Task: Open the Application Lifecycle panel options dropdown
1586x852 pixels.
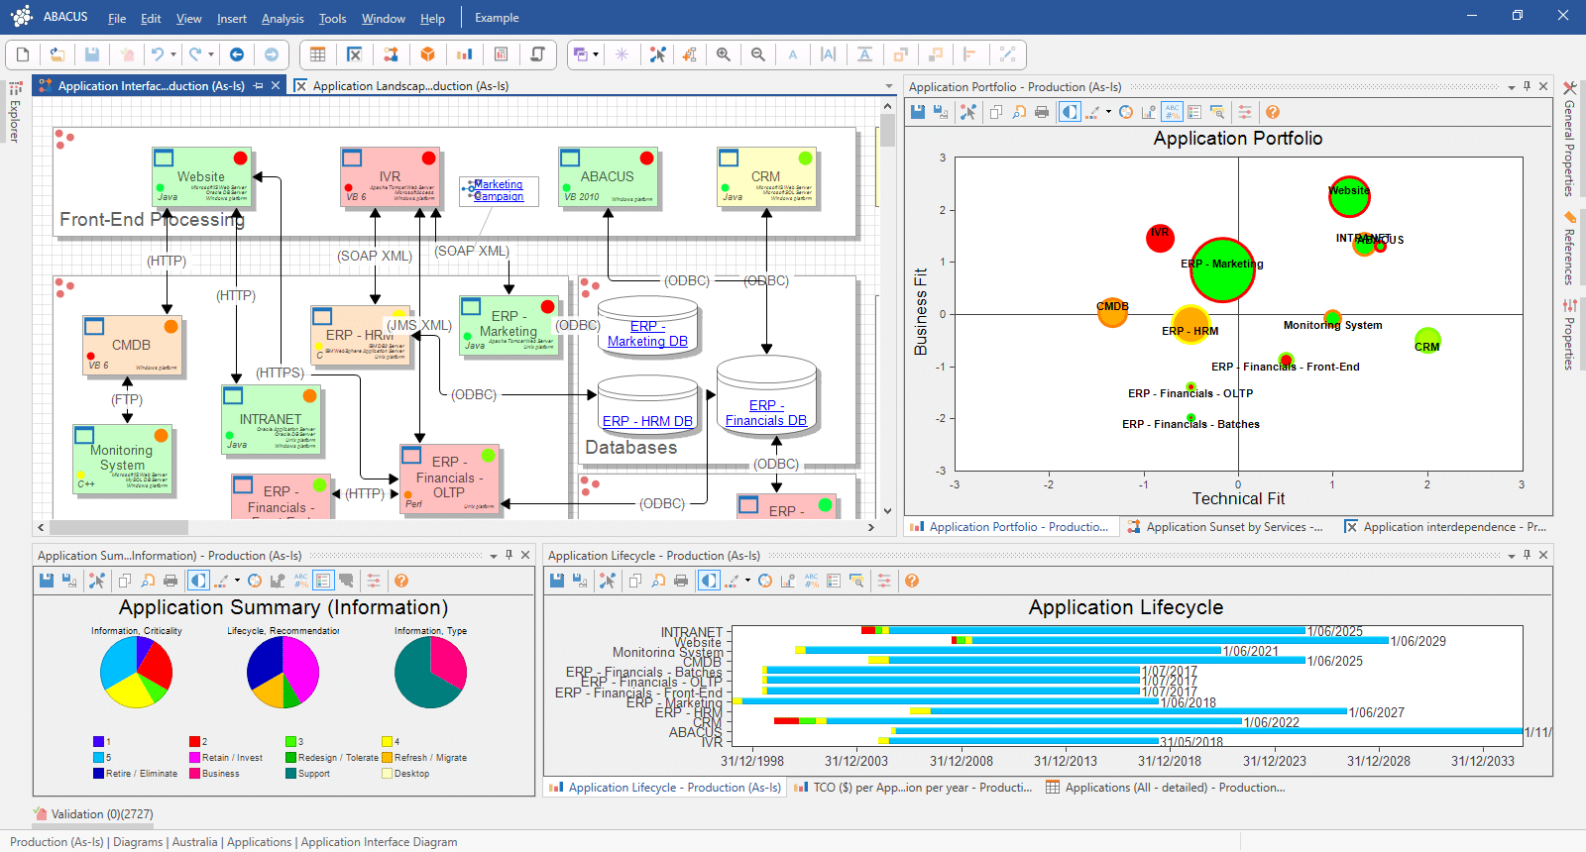Action: 1512,556
